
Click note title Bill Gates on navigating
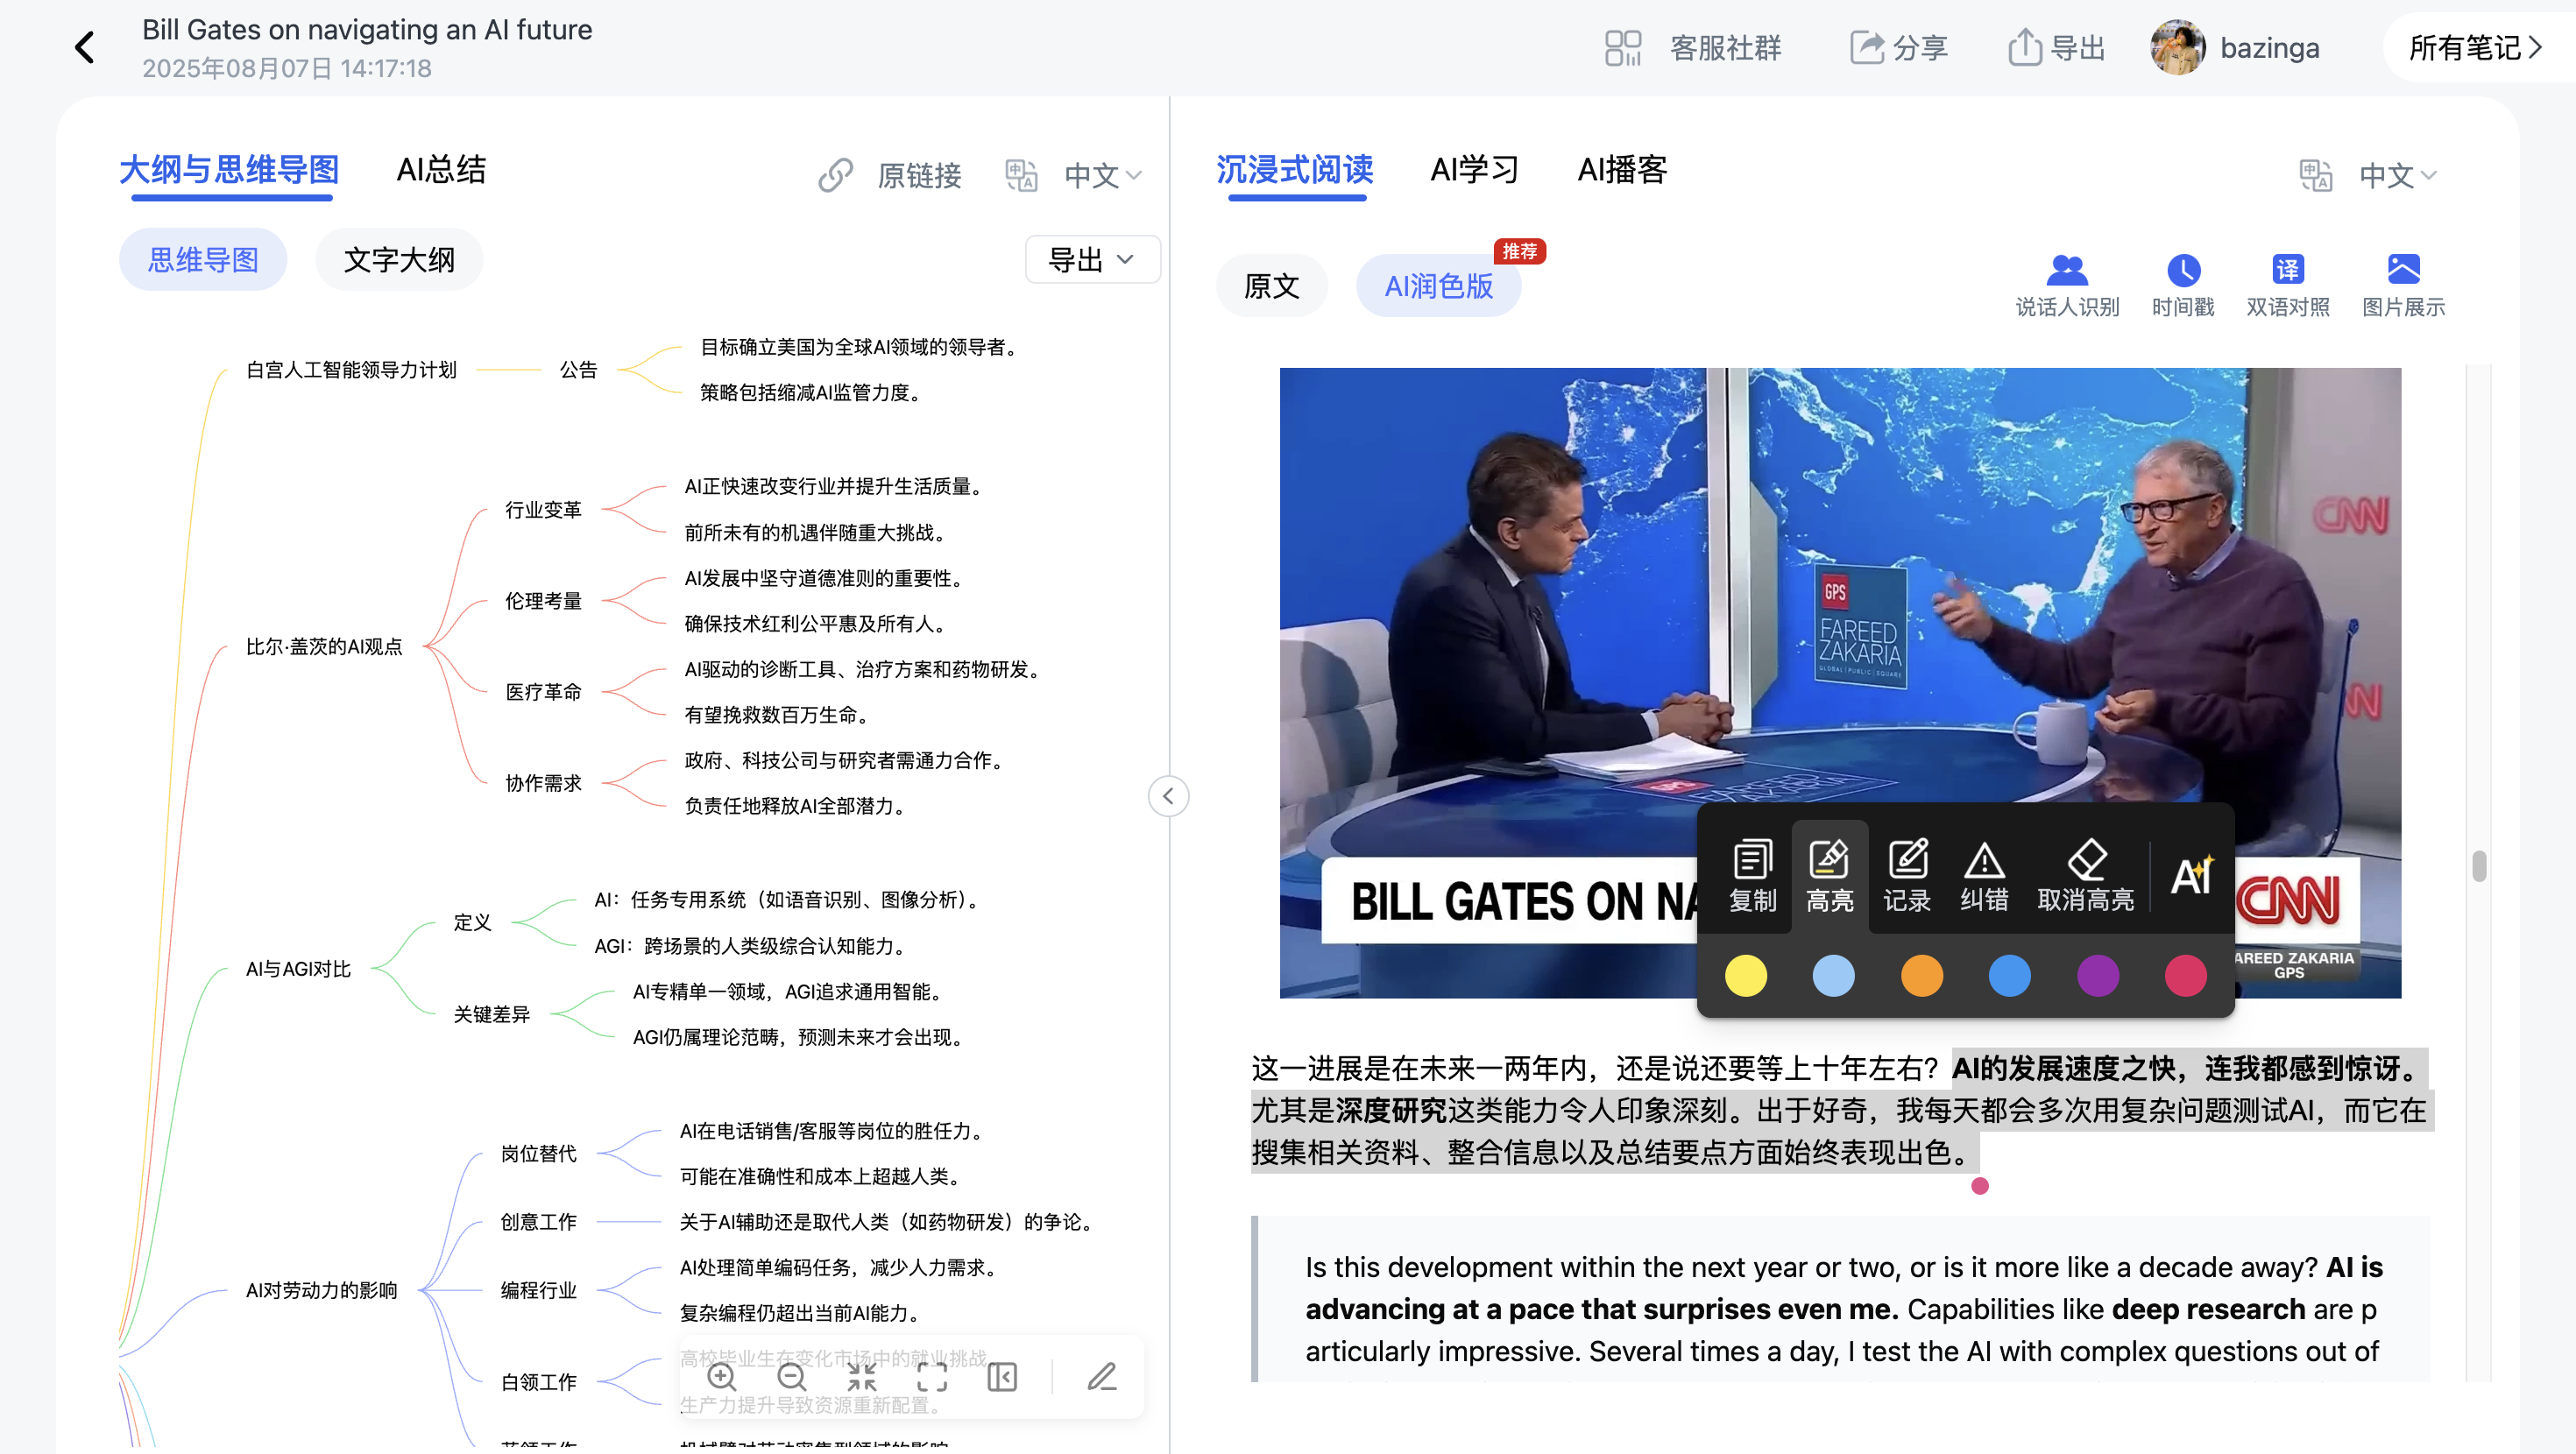(x=367, y=30)
